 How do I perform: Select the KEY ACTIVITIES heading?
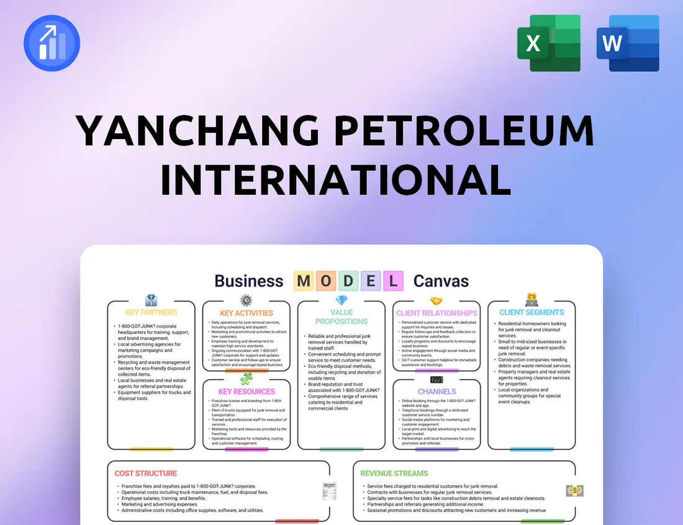click(x=246, y=313)
